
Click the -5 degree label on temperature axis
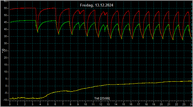coord(5,93)
